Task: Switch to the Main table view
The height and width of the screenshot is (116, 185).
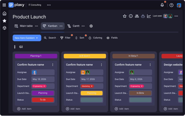Action: (x=24, y=26)
